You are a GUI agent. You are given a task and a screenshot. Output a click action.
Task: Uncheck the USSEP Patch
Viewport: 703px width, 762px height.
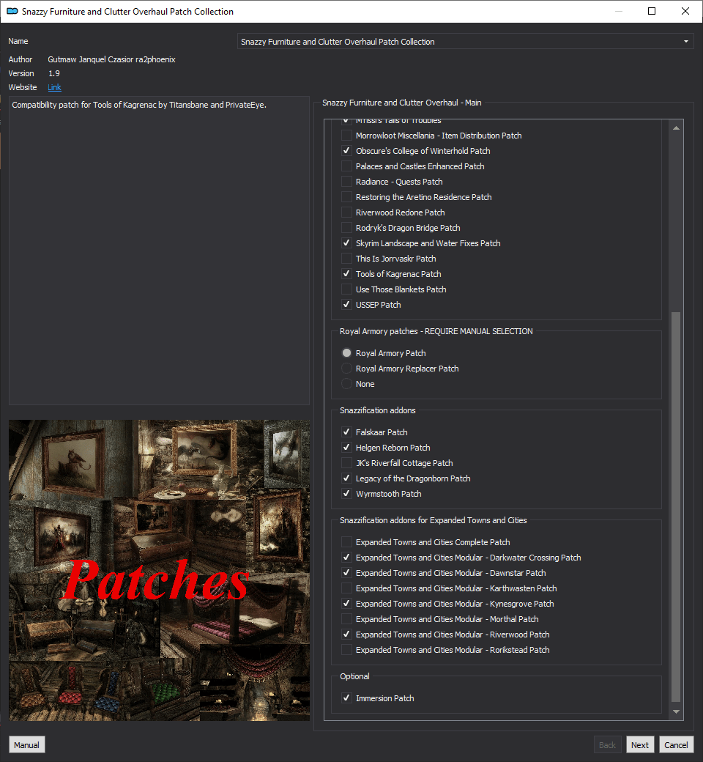[346, 305]
